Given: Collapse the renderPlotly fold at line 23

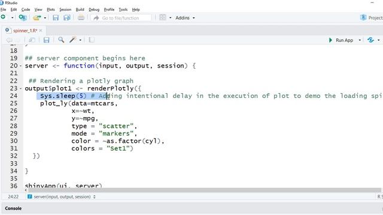Looking at the screenshot, I should [x=20, y=88].
